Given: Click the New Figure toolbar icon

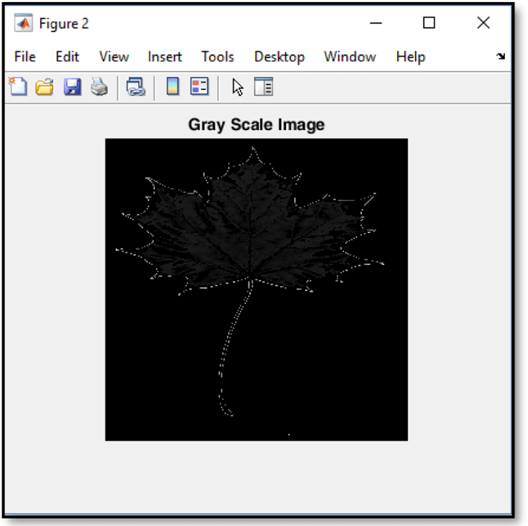Looking at the screenshot, I should [18, 87].
